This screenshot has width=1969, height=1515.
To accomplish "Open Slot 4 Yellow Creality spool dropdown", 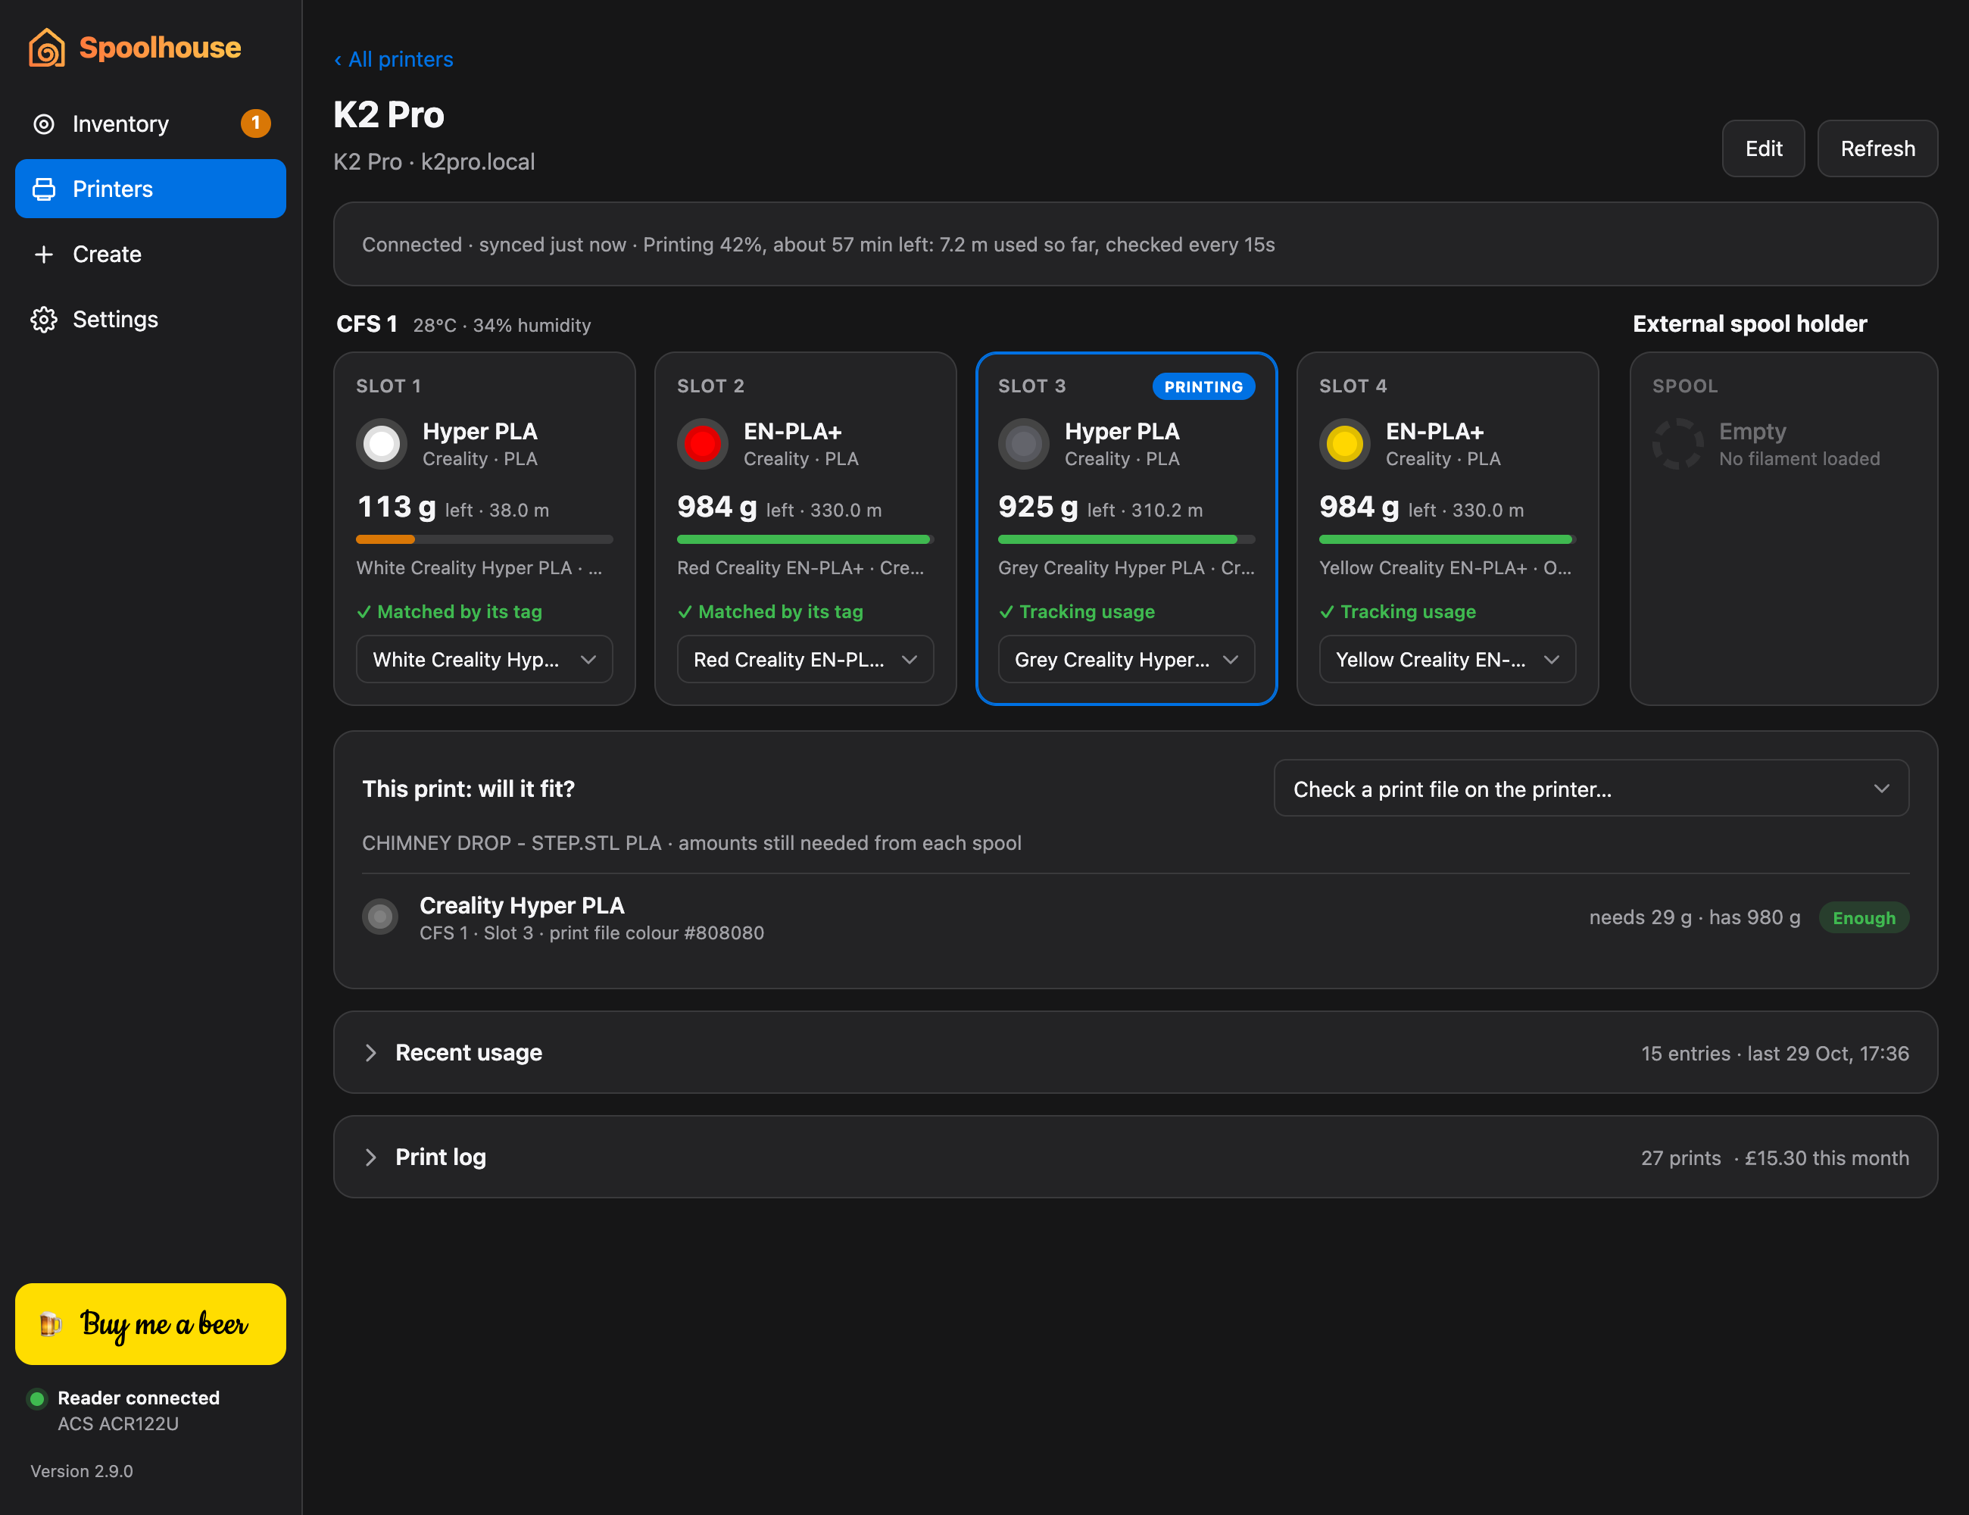I will [x=1447, y=659].
